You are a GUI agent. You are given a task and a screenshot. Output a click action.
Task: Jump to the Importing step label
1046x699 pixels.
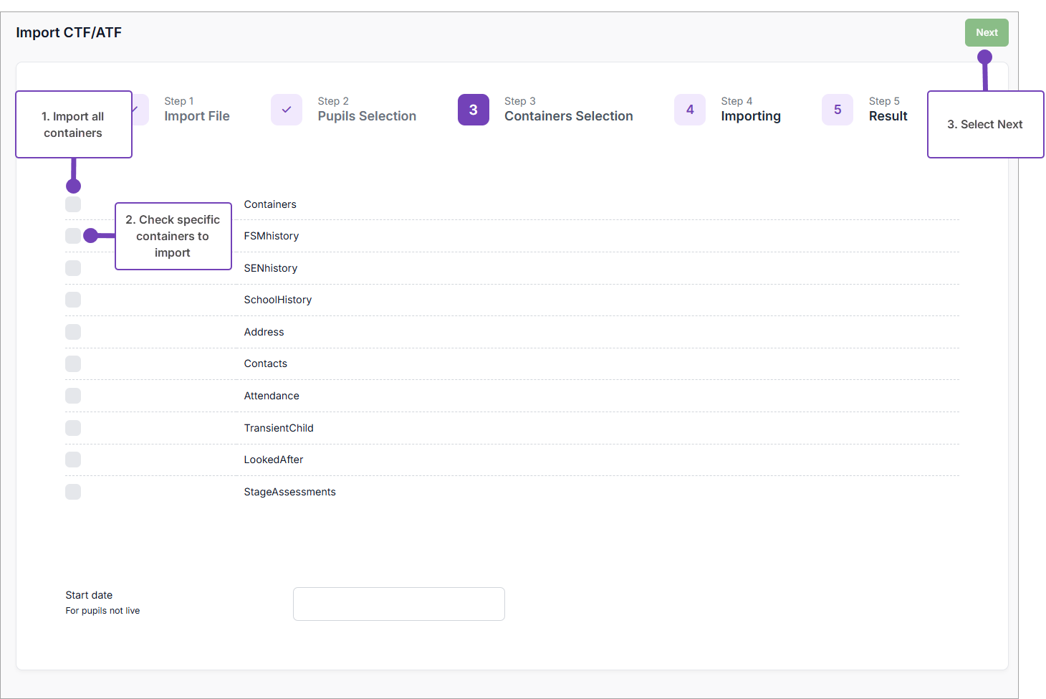750,116
